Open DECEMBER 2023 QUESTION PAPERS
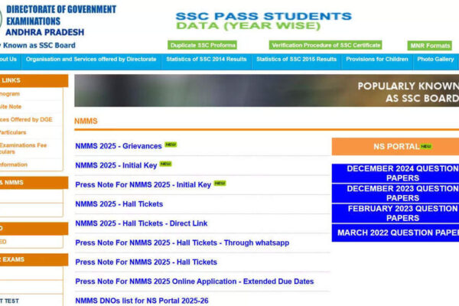459x306 pixels. (396, 194)
